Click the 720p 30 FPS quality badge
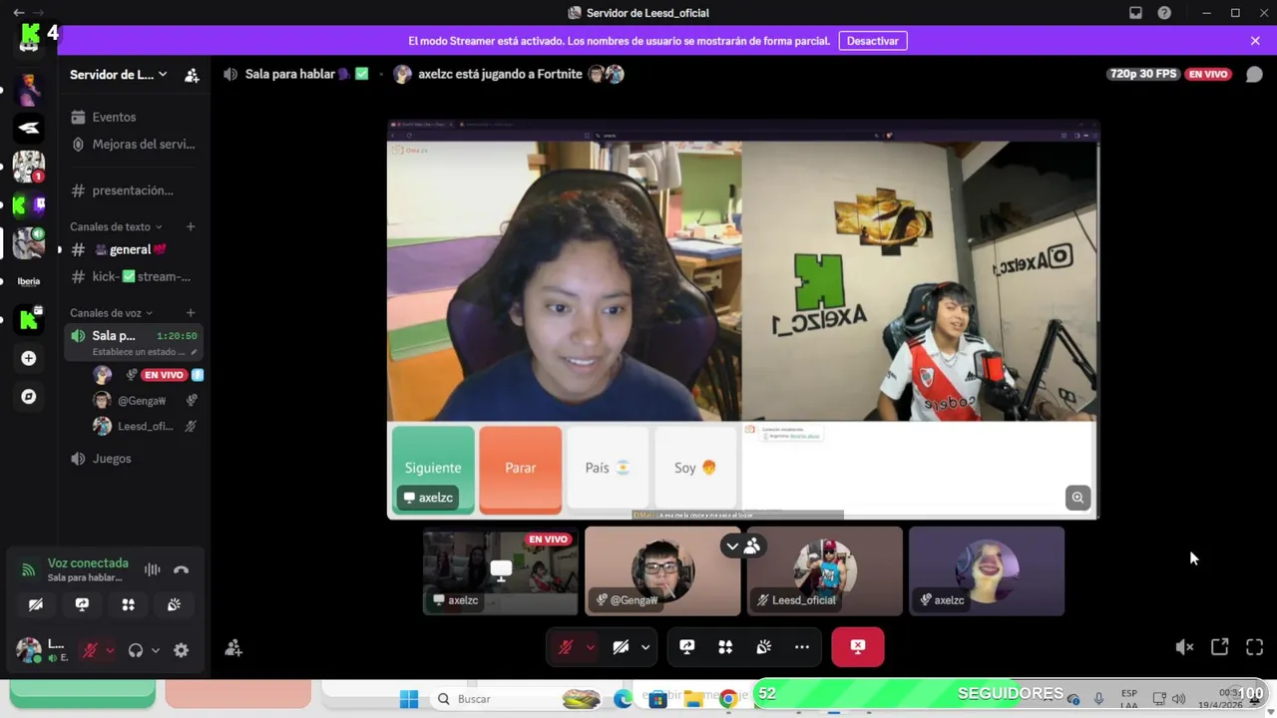This screenshot has width=1277, height=718. coord(1142,74)
